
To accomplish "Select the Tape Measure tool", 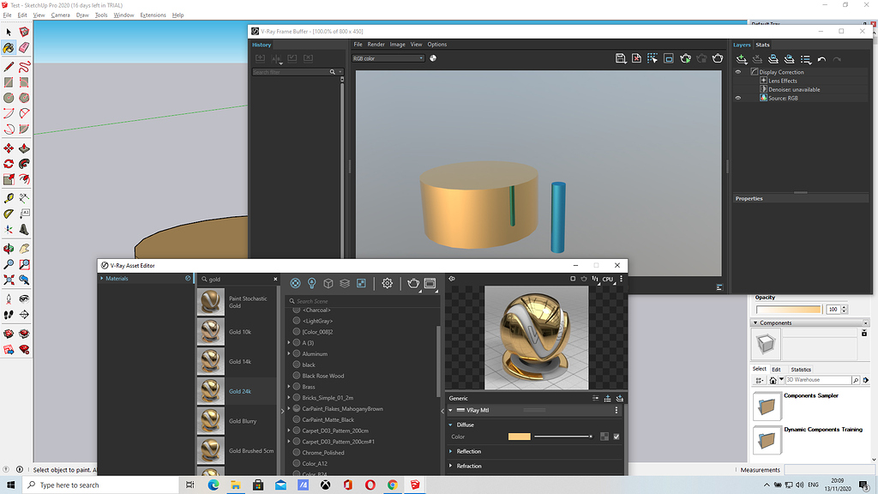I will tap(9, 198).
